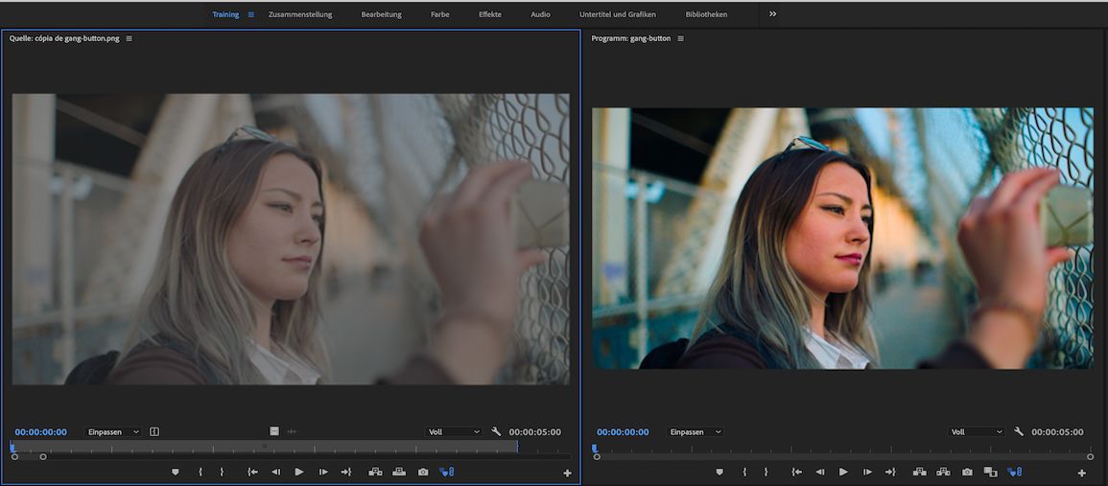
Task: Open Program monitor settings wrench
Action: (1018, 431)
